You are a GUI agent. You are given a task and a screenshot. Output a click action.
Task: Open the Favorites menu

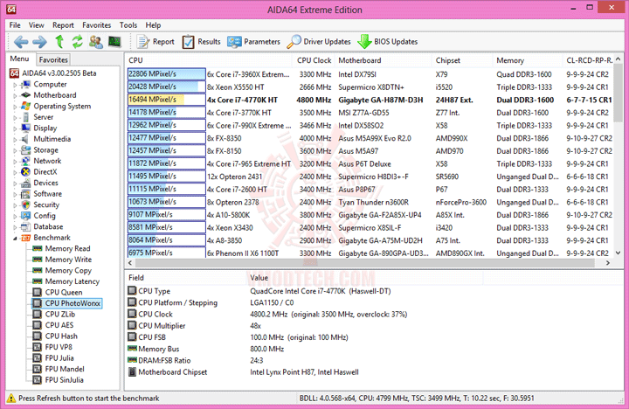tap(97, 24)
